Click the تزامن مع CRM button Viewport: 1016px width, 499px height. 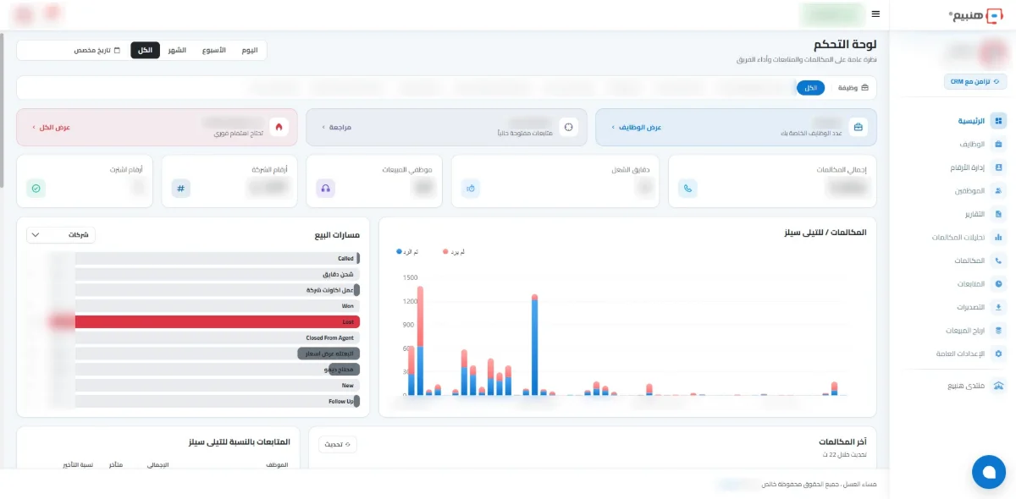(x=975, y=82)
